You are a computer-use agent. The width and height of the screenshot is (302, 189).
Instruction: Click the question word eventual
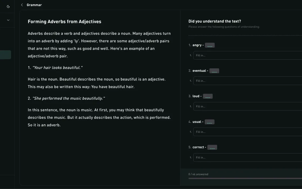199,71
